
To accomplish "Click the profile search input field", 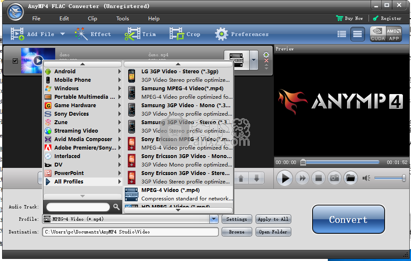I will (78, 207).
